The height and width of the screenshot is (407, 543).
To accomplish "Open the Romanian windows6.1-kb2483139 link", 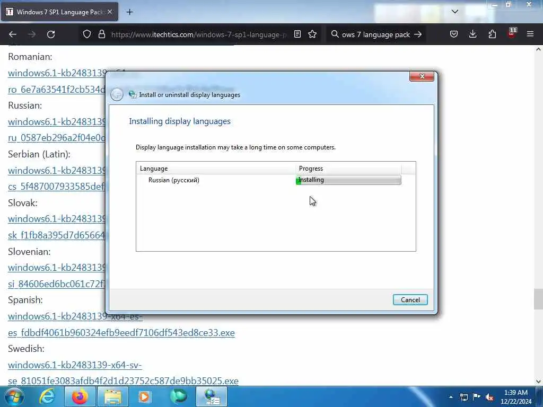I will click(57, 73).
